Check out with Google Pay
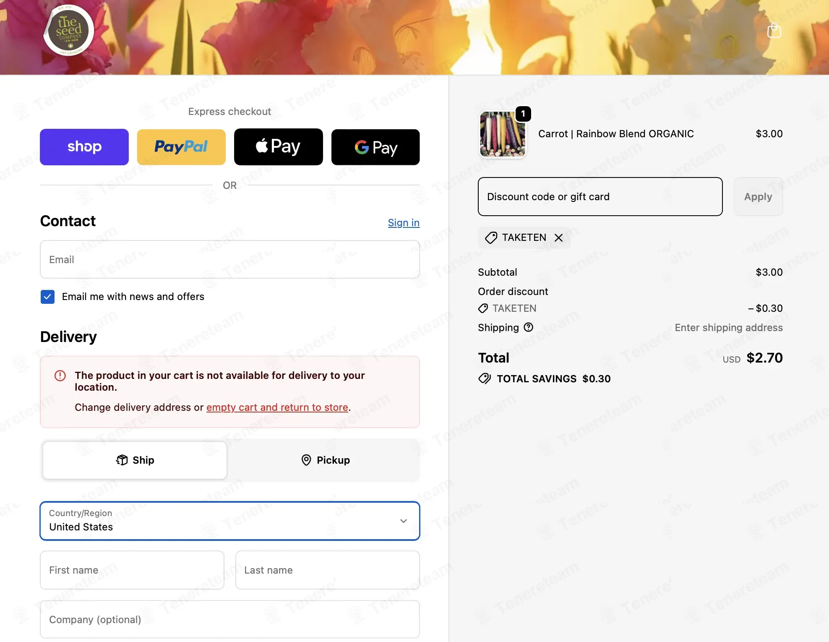 tap(375, 147)
